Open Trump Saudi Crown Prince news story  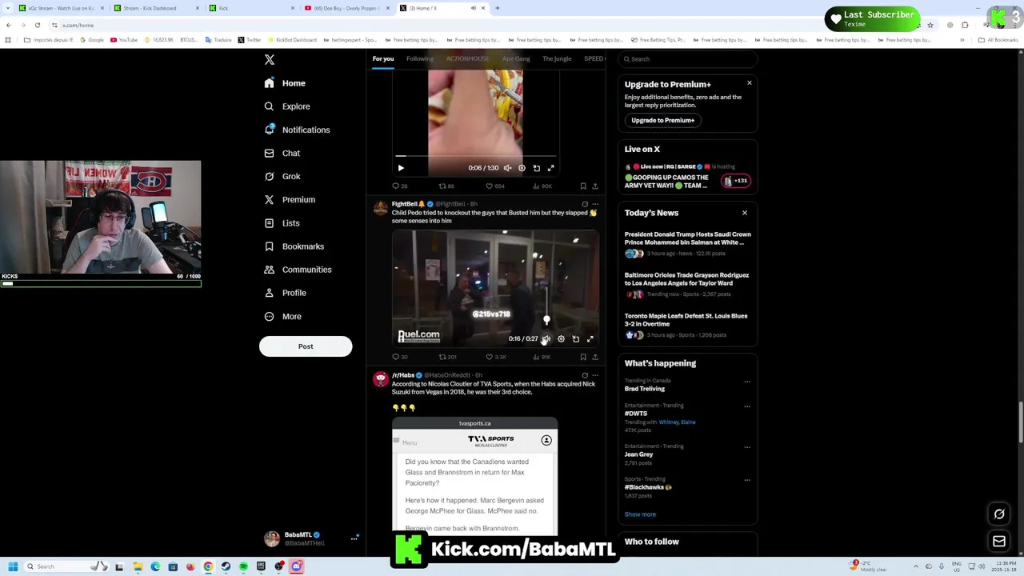(x=688, y=244)
